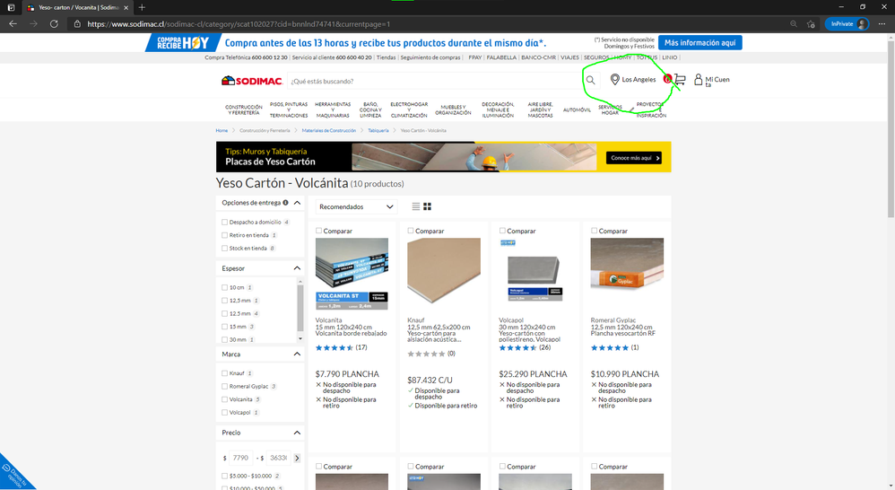Add page to favorites star icon
The width and height of the screenshot is (895, 490).
coord(811,24)
